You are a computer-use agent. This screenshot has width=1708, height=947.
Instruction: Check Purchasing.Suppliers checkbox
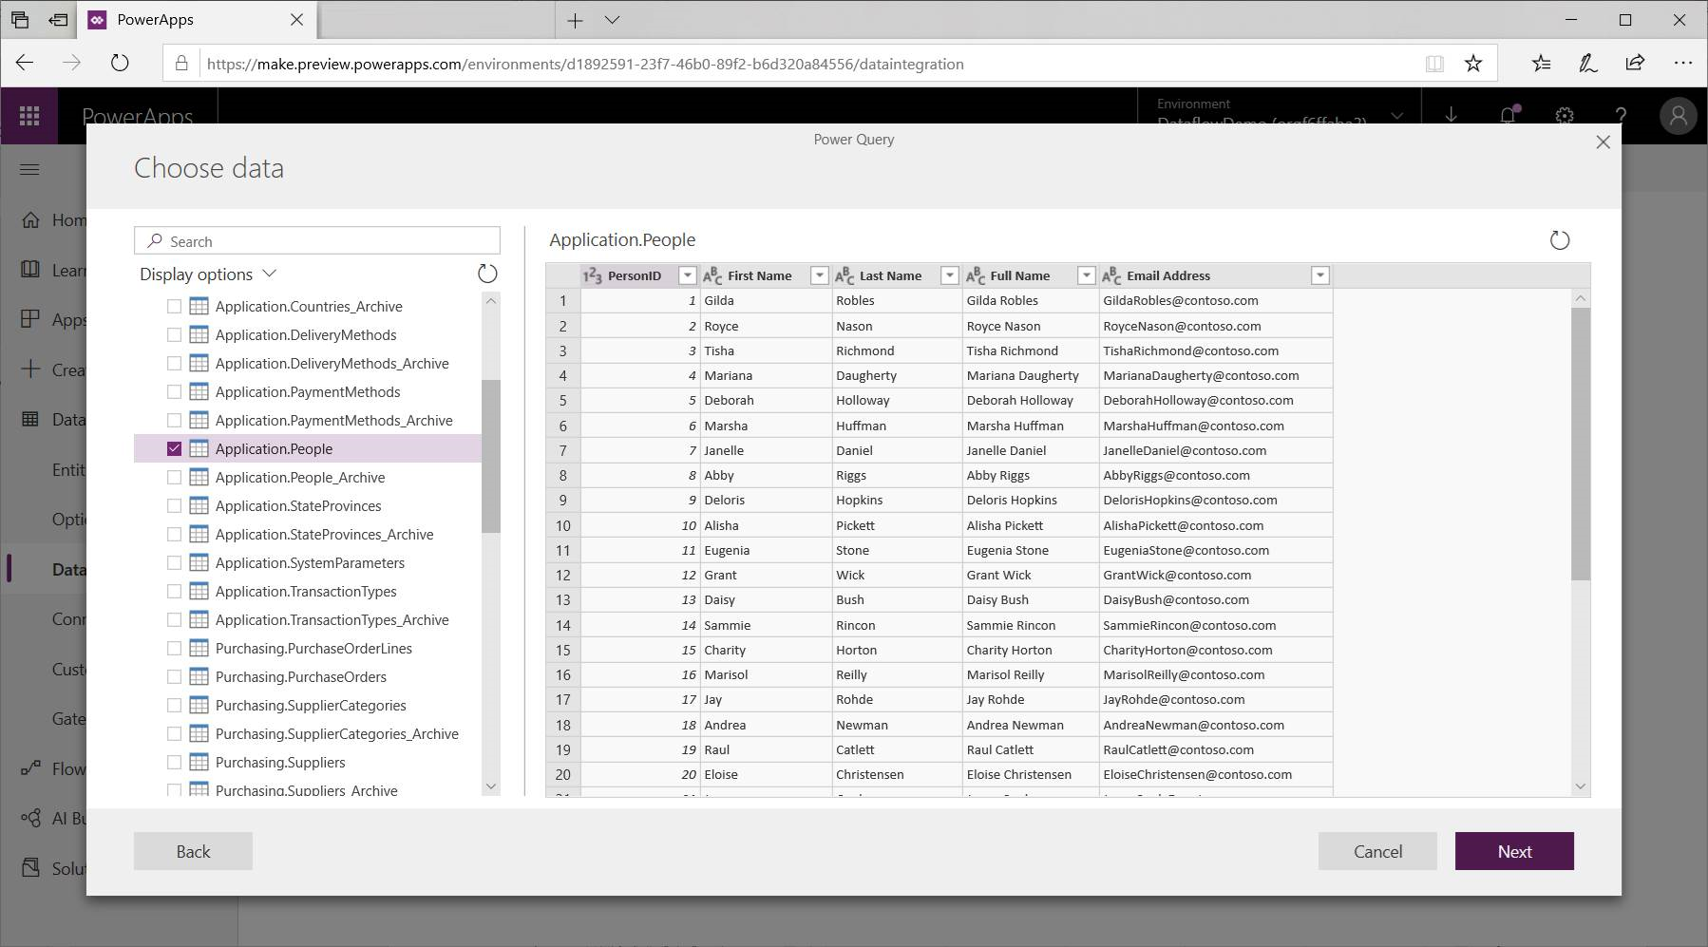tap(174, 762)
